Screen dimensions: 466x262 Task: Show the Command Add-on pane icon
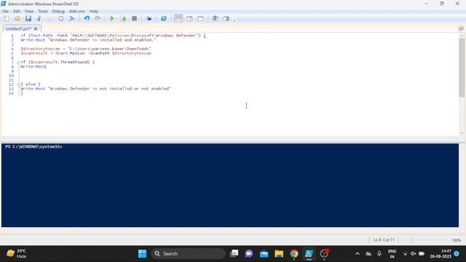(x=226, y=19)
